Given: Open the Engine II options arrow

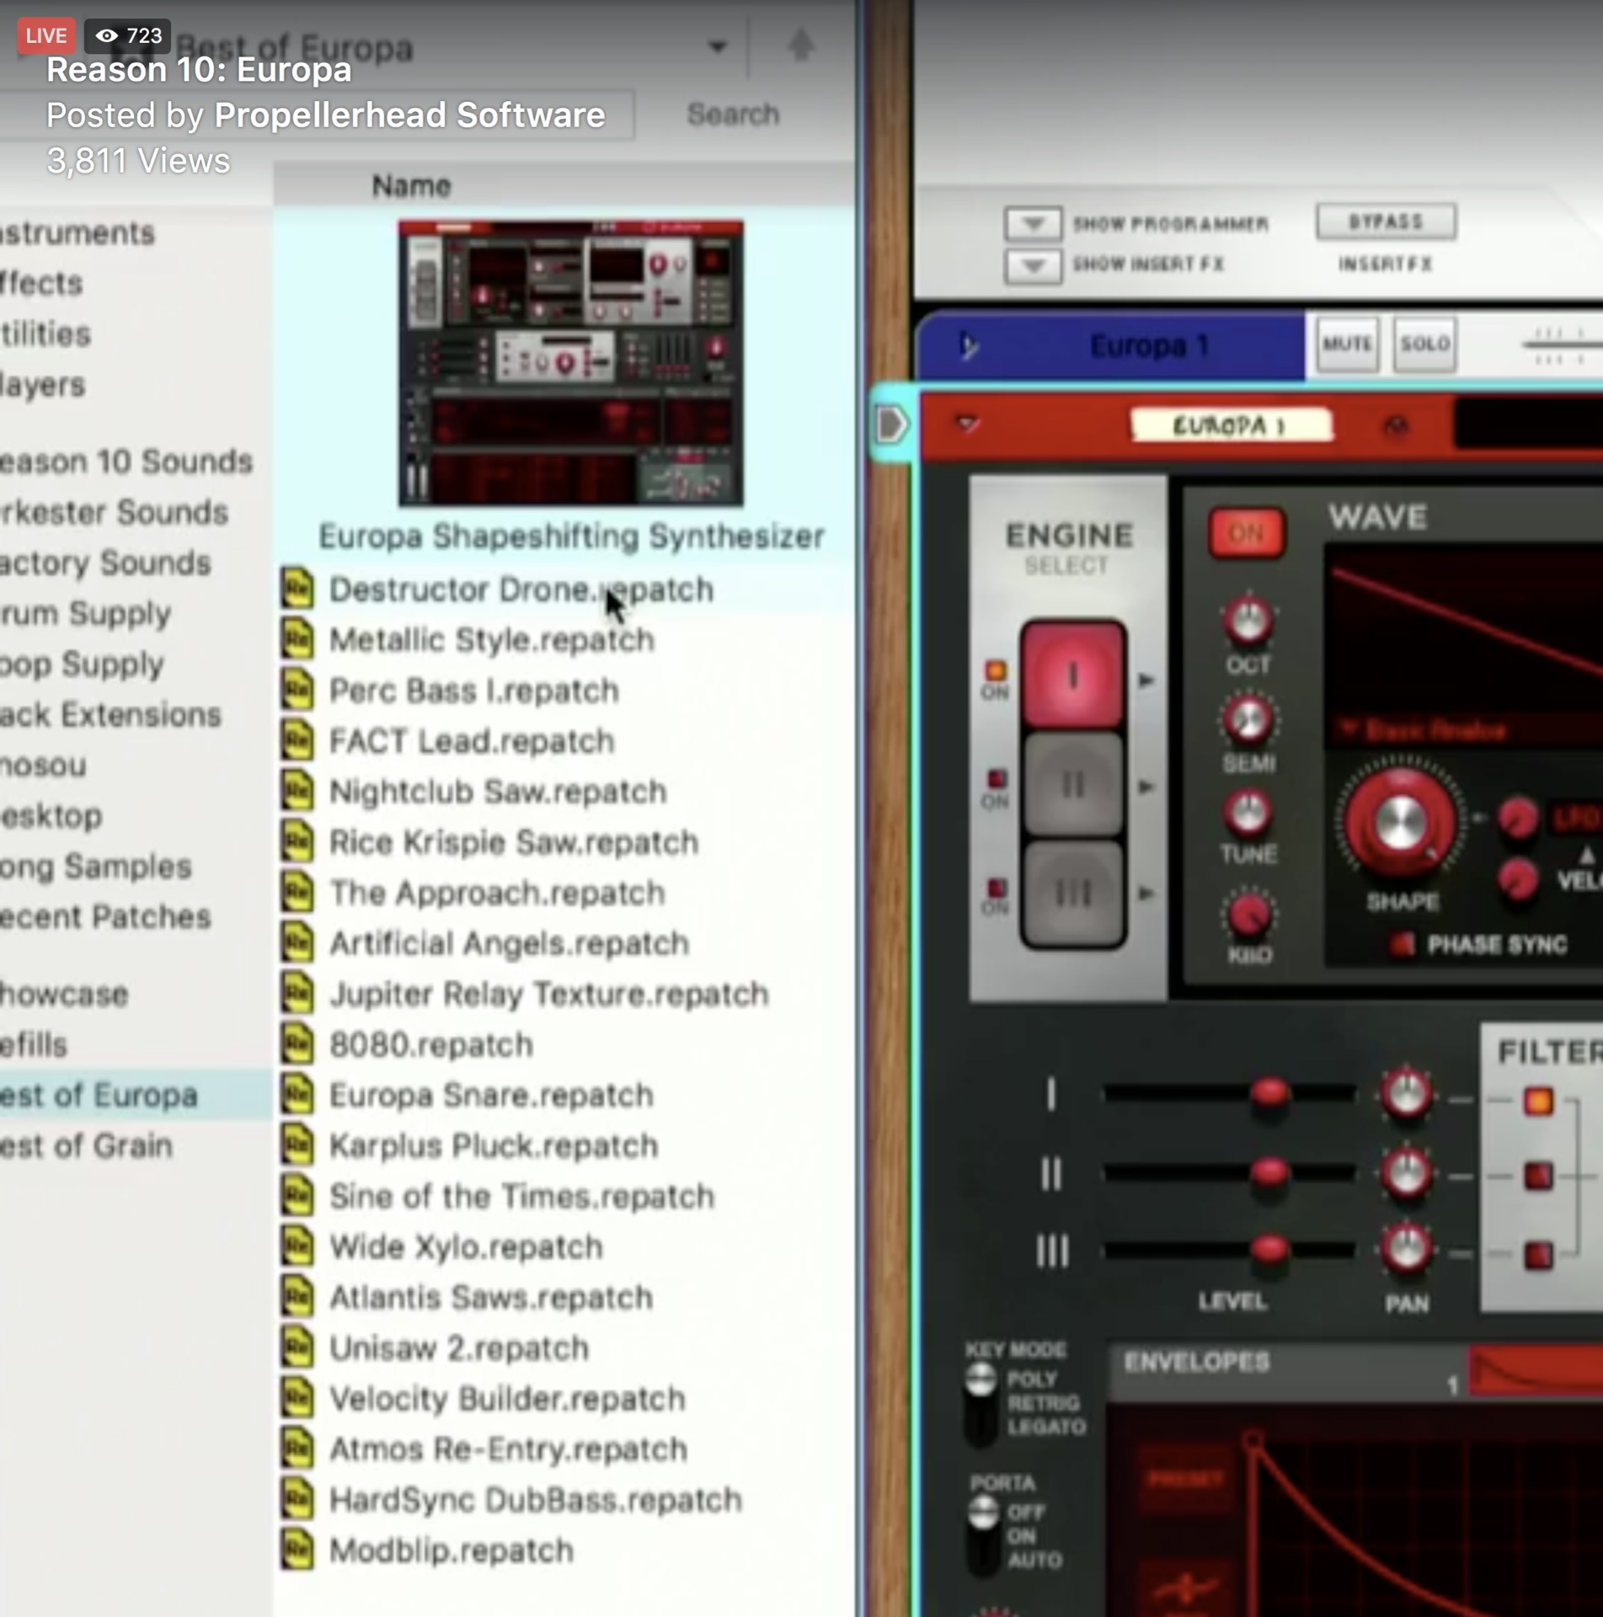Looking at the screenshot, I should click(x=1146, y=786).
